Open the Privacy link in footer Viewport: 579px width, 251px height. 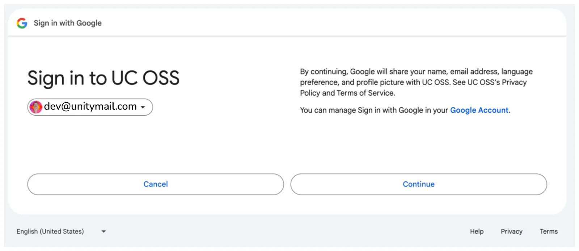511,231
